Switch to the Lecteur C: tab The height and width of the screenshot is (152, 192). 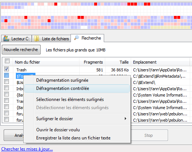tap(17, 38)
